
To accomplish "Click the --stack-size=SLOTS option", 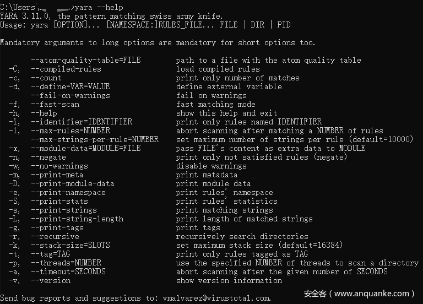I will 68,245.
